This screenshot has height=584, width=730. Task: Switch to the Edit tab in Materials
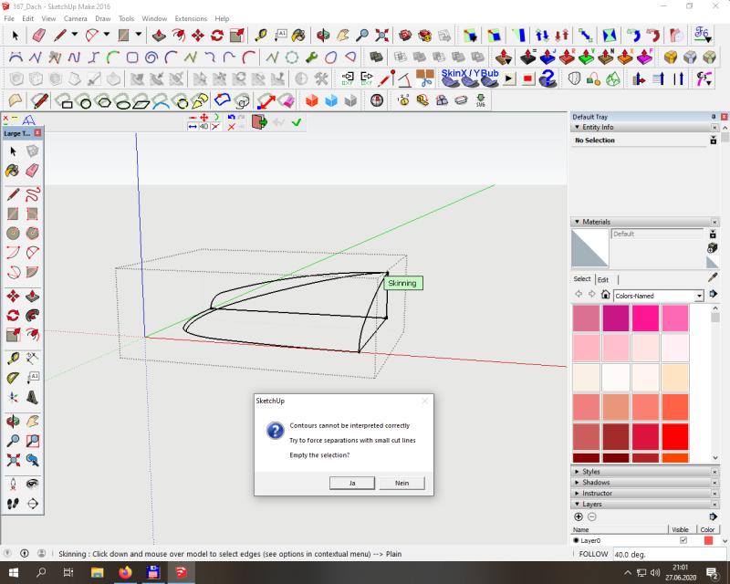pos(603,279)
